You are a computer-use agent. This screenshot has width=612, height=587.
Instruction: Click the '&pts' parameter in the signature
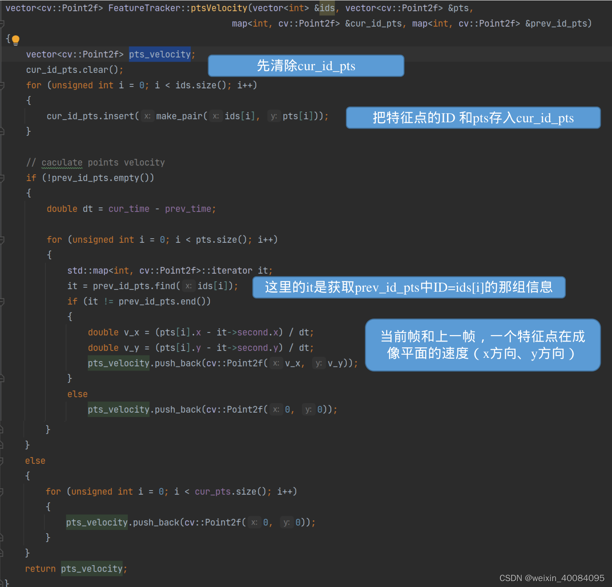pos(459,8)
